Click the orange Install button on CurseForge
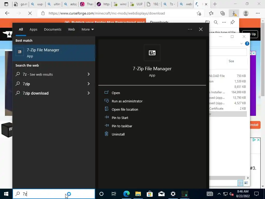This screenshot has height=199, width=265. coord(255,125)
